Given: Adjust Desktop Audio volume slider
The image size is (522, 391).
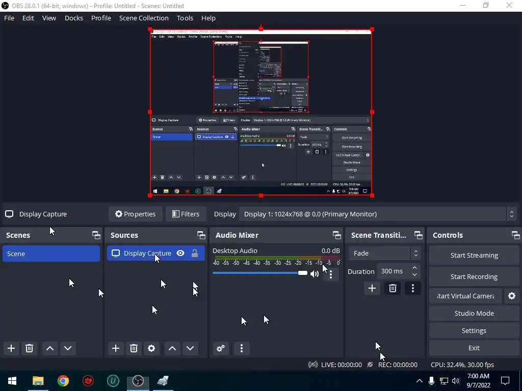Looking at the screenshot, I should pyautogui.click(x=260, y=273).
